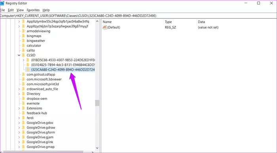The width and height of the screenshot is (277, 153).
Task: Expand the Extensions key
Action: tap(19, 108)
